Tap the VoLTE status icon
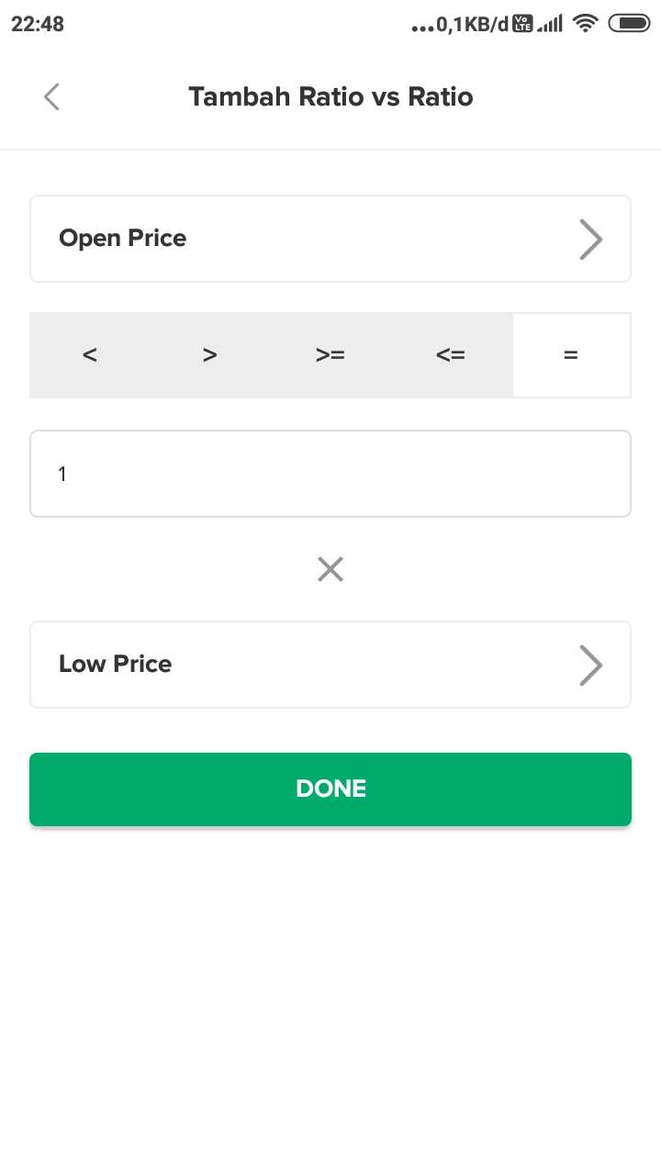 [x=522, y=25]
